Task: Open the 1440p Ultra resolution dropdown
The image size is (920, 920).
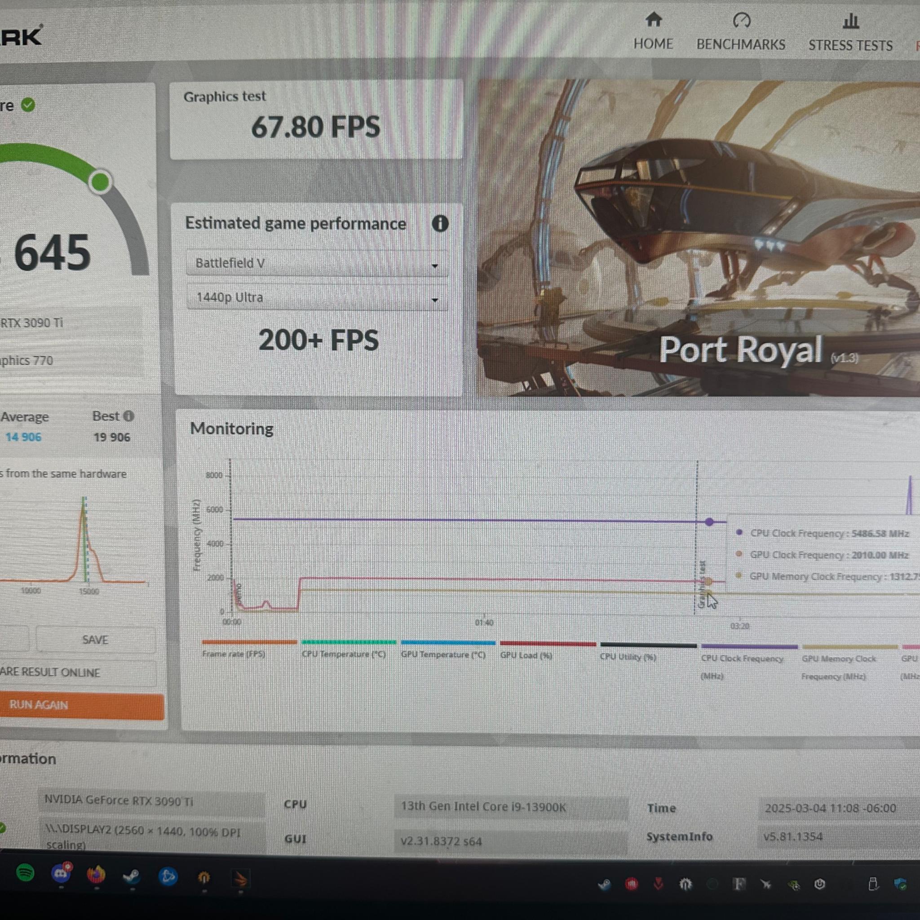Action: 317,298
